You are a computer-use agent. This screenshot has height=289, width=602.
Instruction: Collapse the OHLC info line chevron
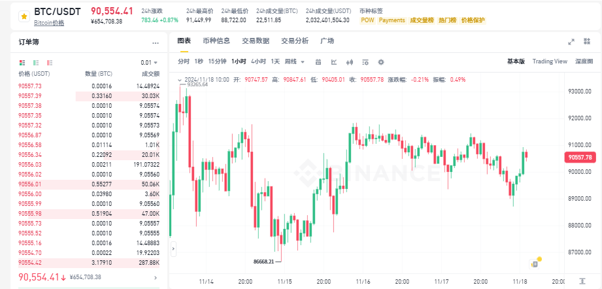pos(179,80)
